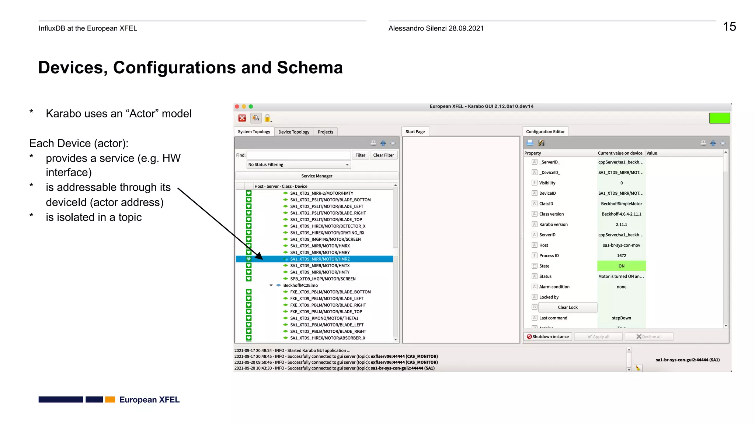755x424 pixels.
Task: Select device SA1_XTD9_MIRR/MOTOR/HMRZ
Action: pyautogui.click(x=320, y=259)
